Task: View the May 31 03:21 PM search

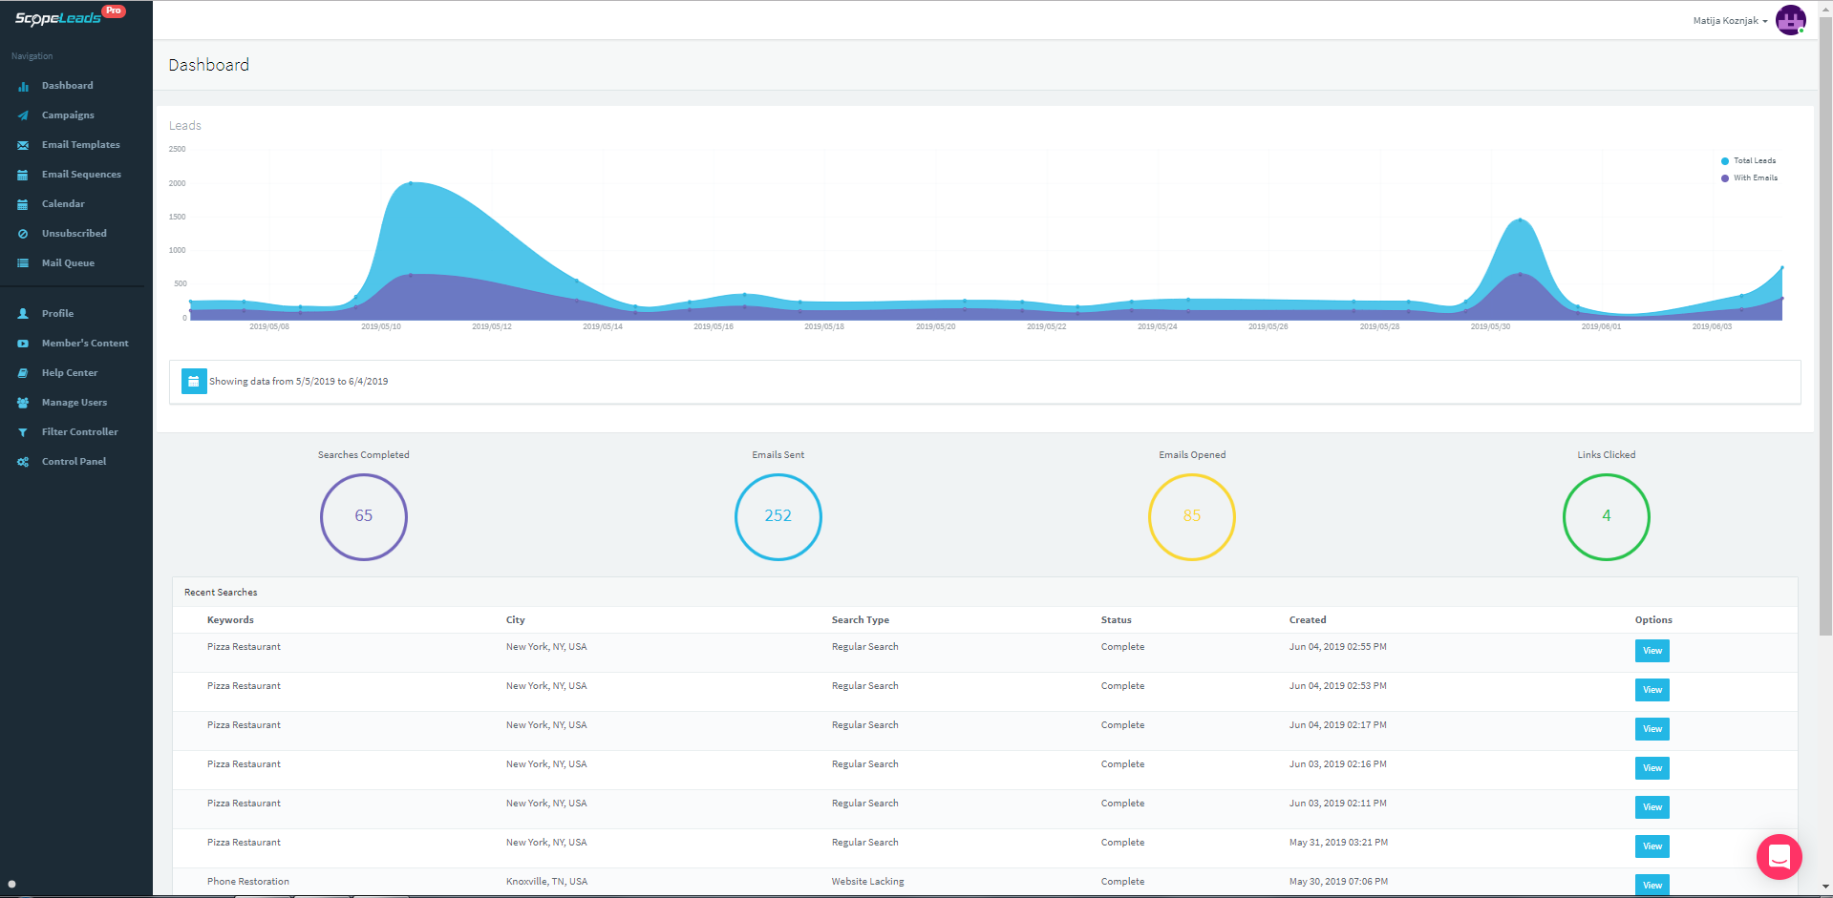Action: pyautogui.click(x=1652, y=846)
